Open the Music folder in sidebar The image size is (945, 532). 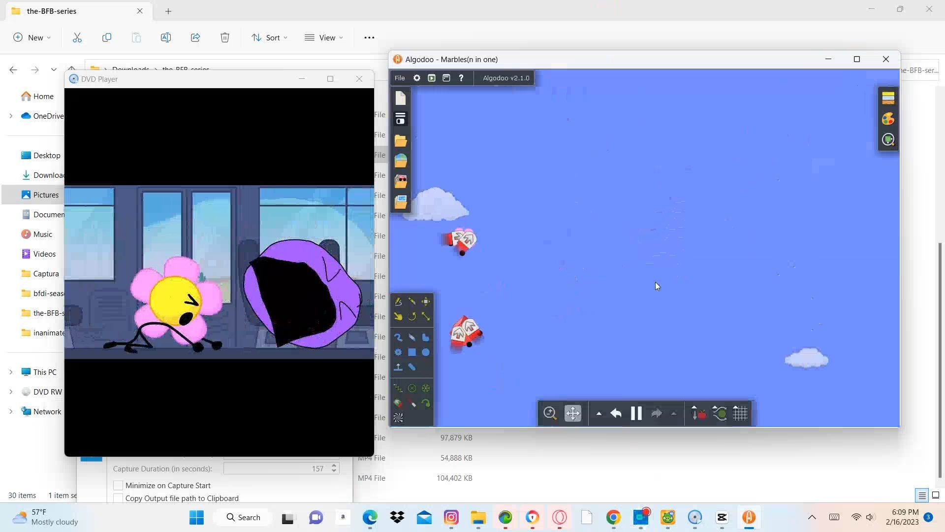[x=36, y=234]
